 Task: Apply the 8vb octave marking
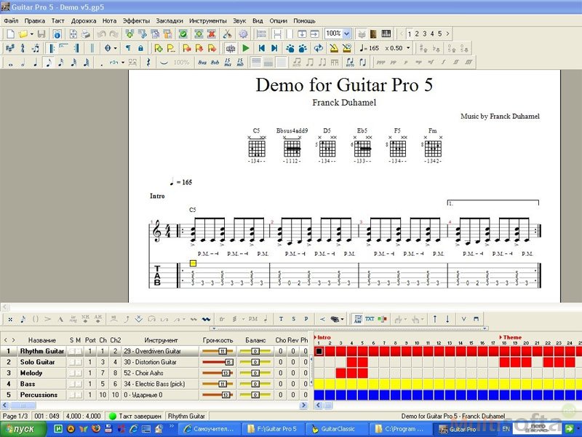(215, 63)
